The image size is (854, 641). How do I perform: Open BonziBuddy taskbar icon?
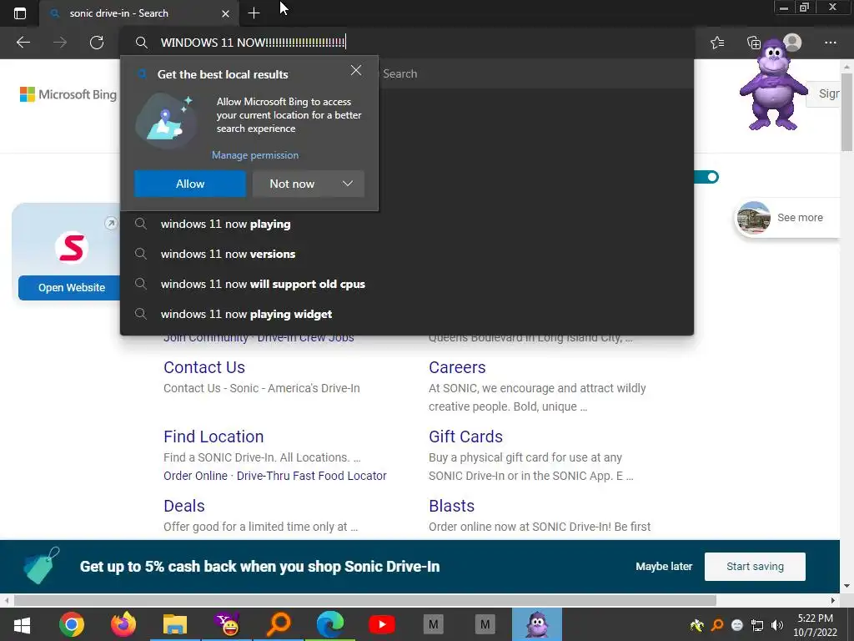pos(537,624)
